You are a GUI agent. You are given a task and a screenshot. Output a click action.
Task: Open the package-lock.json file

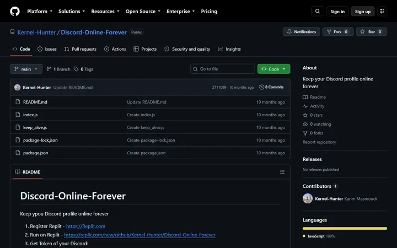[x=40, y=140]
